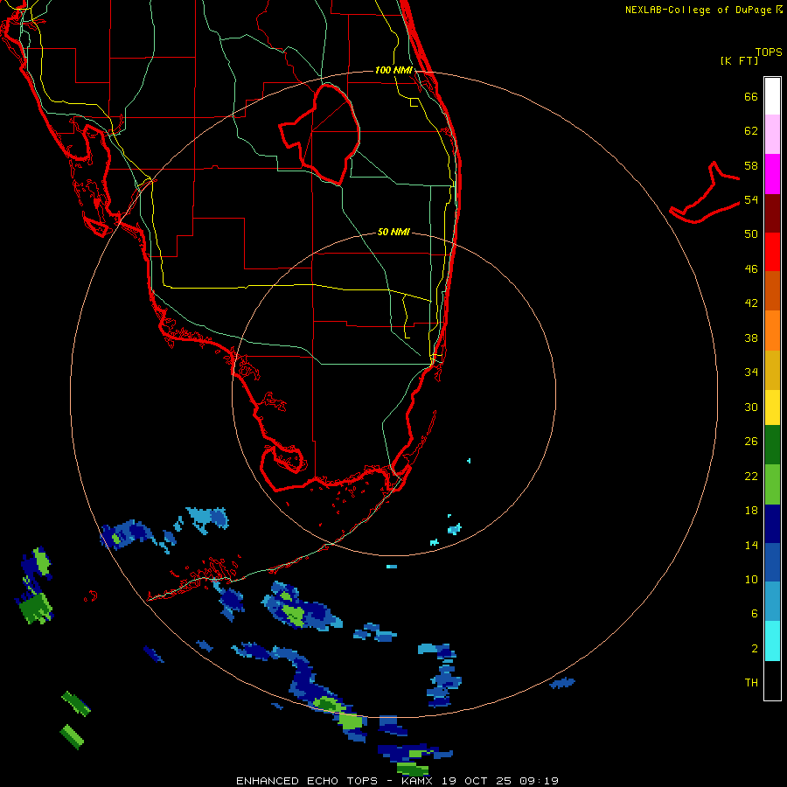Screen dimensions: 787x787
Task: Pick the cyan 10 kft legend swatch
Action: tap(772, 641)
